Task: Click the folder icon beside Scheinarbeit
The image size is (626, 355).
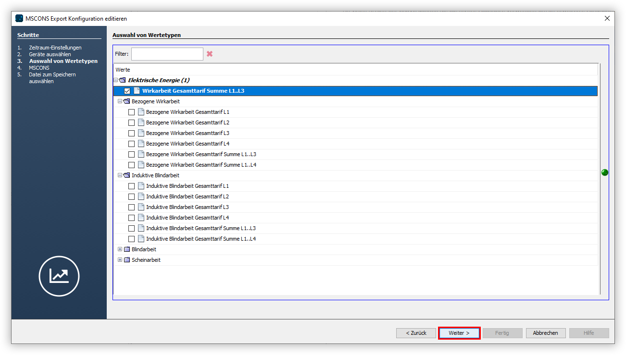Action: pyautogui.click(x=126, y=259)
